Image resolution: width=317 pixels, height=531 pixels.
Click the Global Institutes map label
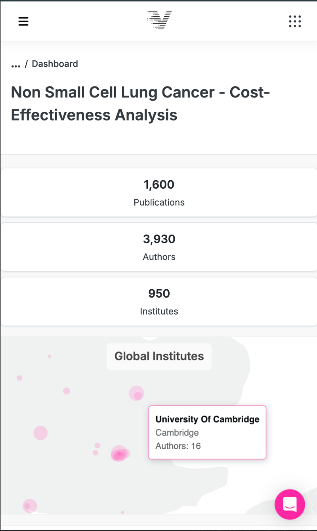tap(159, 356)
